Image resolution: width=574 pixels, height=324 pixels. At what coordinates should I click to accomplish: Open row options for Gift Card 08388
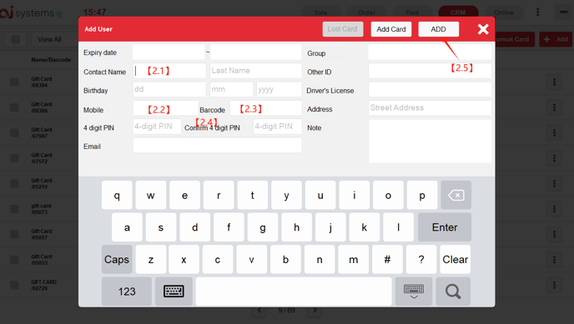pos(554,107)
